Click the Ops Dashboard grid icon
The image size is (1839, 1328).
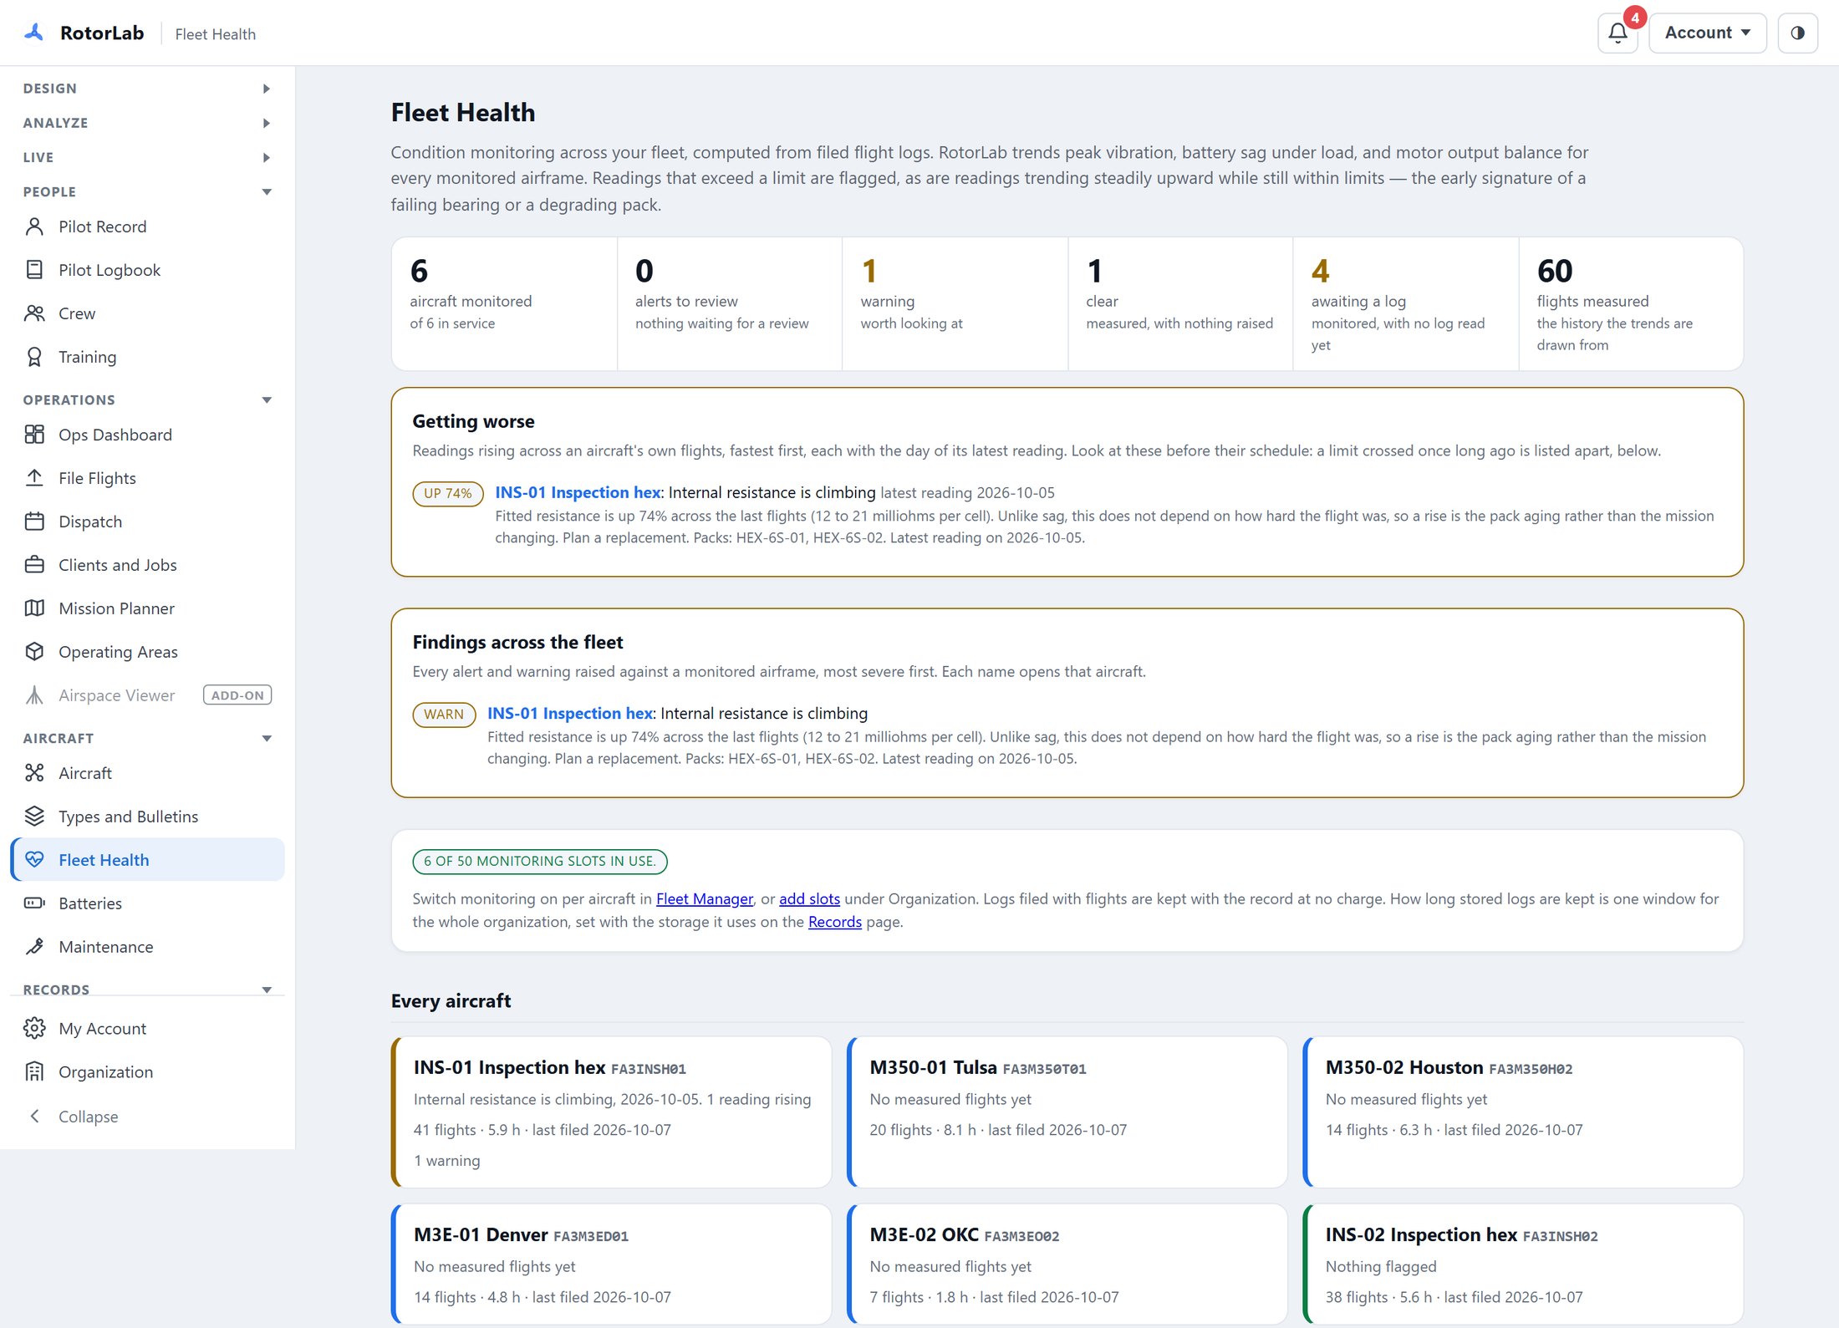click(34, 435)
